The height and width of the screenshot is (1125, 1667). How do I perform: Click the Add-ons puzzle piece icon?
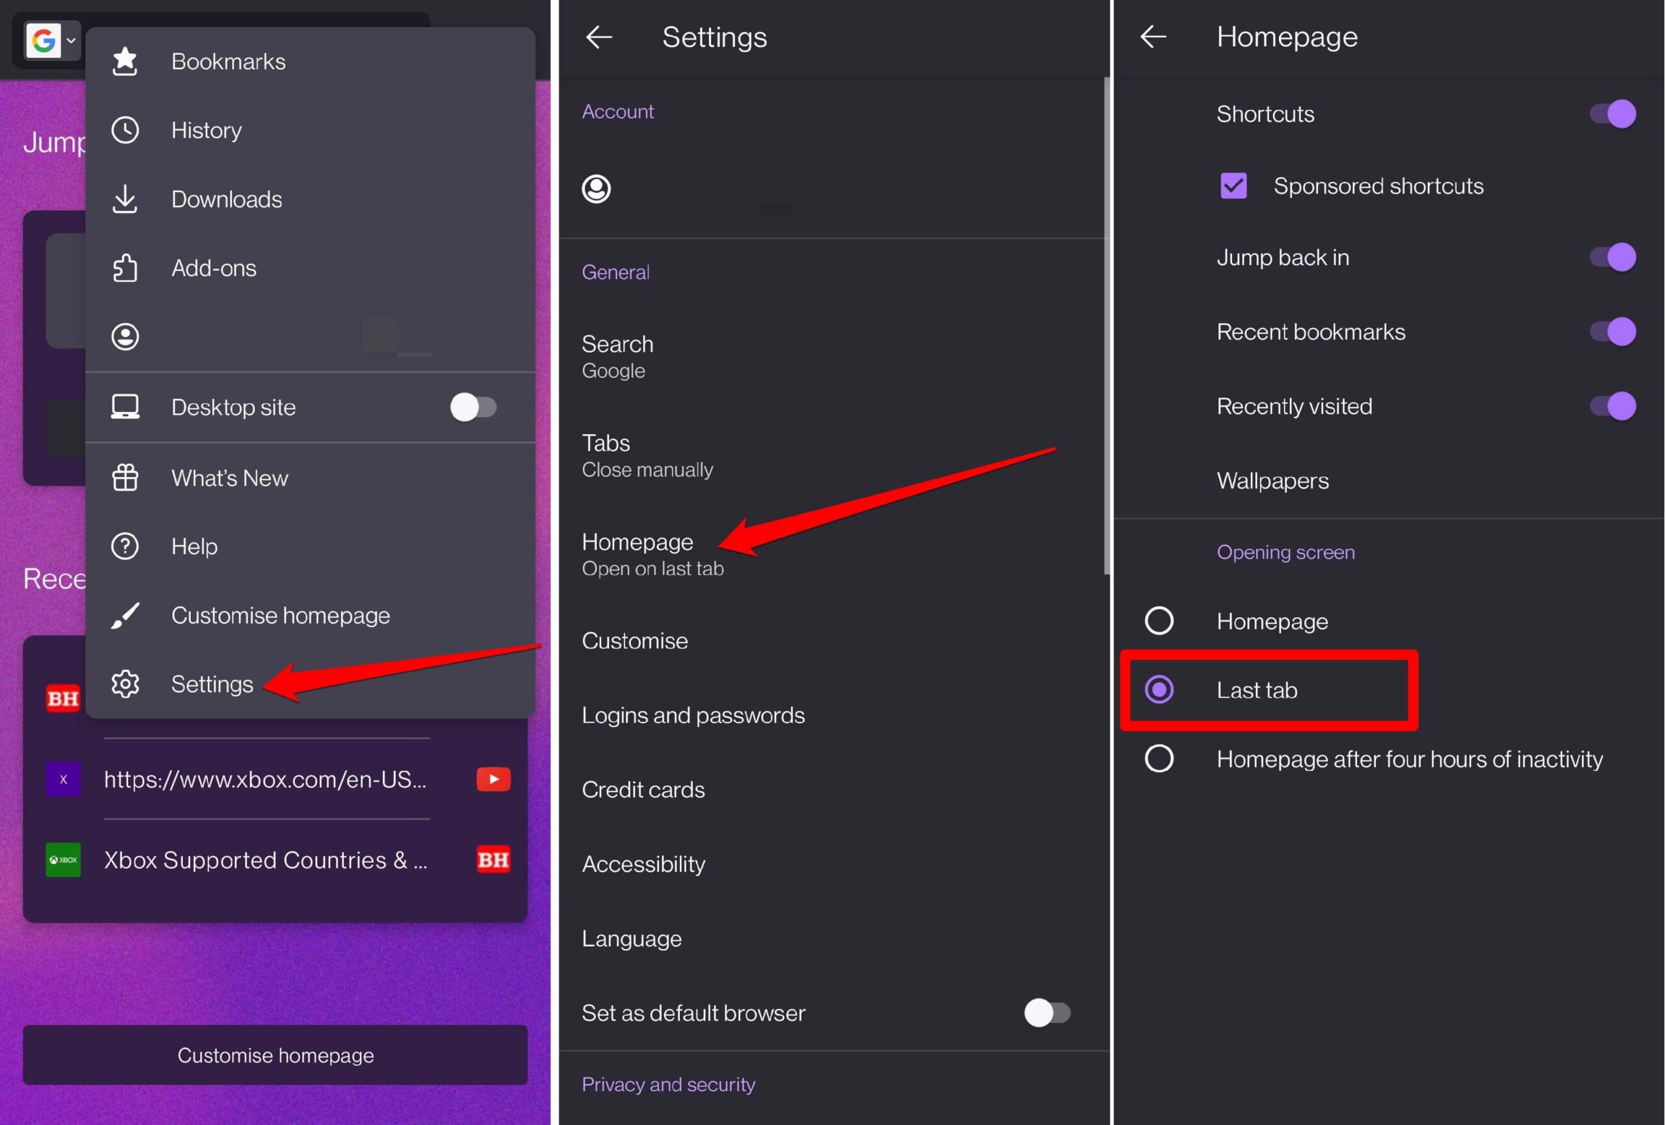(125, 268)
